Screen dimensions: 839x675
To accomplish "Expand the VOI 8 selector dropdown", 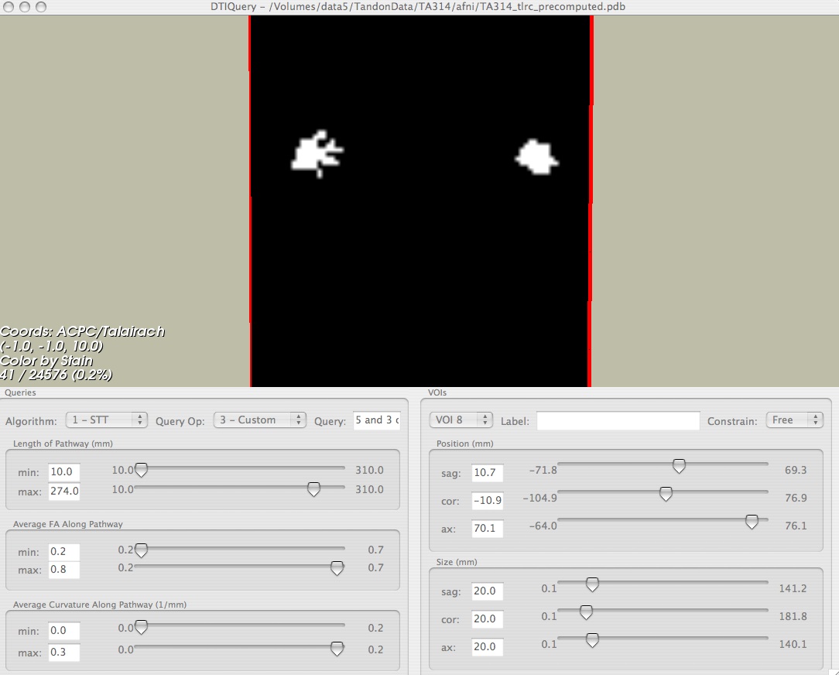I will (461, 420).
